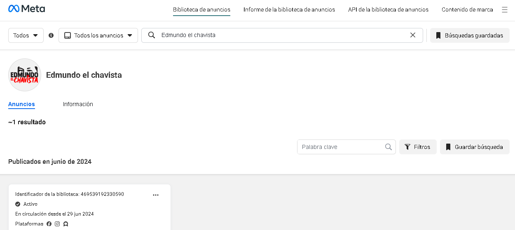Click Publicados en junio de 2024 heading

click(x=50, y=162)
